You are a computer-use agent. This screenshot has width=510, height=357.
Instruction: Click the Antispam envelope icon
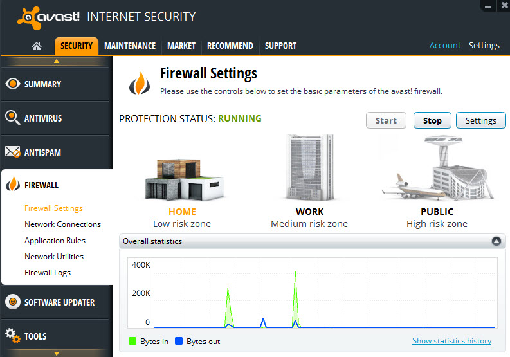coord(13,152)
